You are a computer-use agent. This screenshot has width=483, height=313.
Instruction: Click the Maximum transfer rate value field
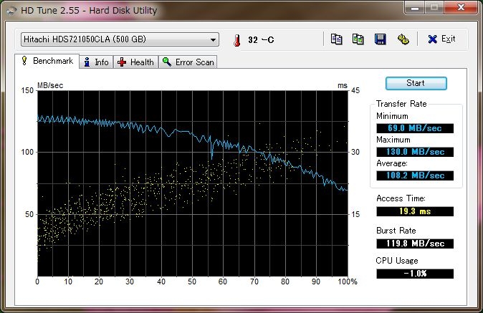(x=415, y=152)
